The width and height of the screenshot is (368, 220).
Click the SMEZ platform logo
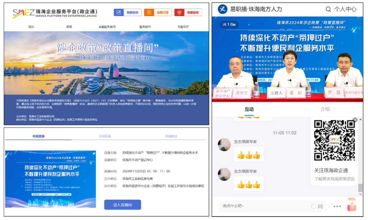(x=24, y=13)
